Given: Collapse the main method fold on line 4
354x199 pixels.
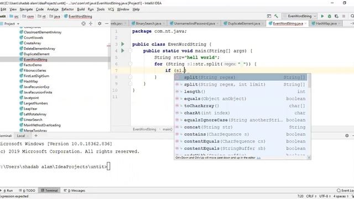Looking at the screenshot, I should click(131, 51).
